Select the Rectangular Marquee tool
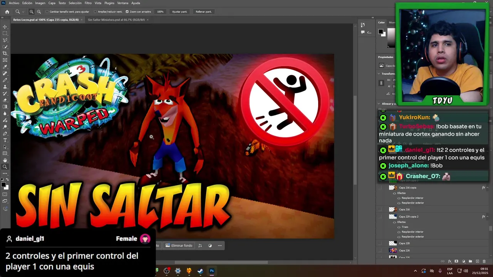The width and height of the screenshot is (493, 277). [5, 33]
